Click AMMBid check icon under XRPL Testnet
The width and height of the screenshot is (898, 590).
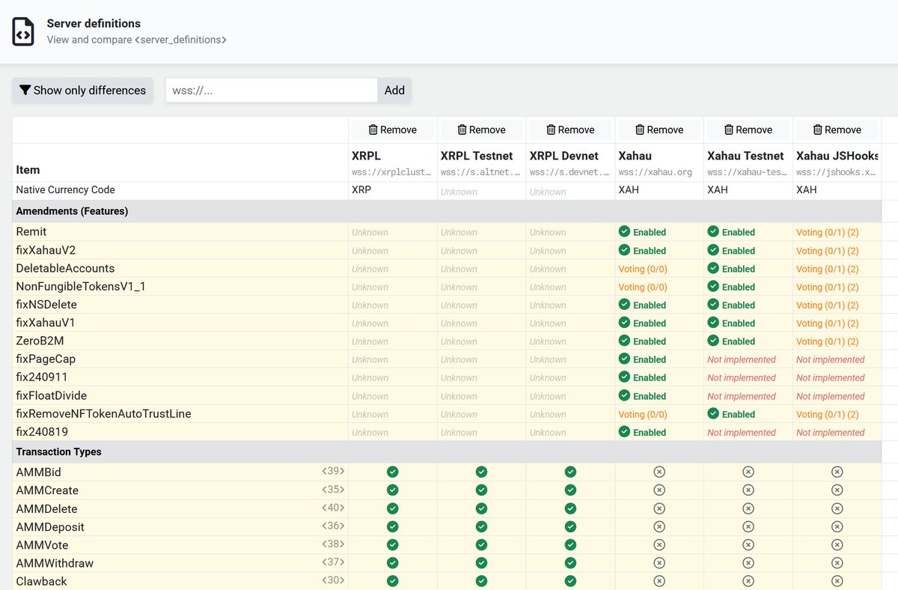[481, 472]
